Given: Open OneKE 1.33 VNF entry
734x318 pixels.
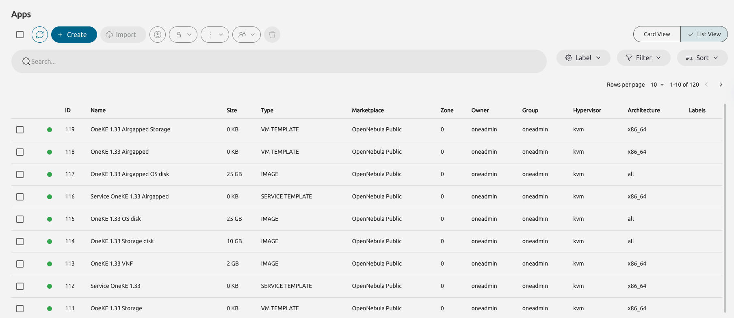Looking at the screenshot, I should [x=112, y=264].
